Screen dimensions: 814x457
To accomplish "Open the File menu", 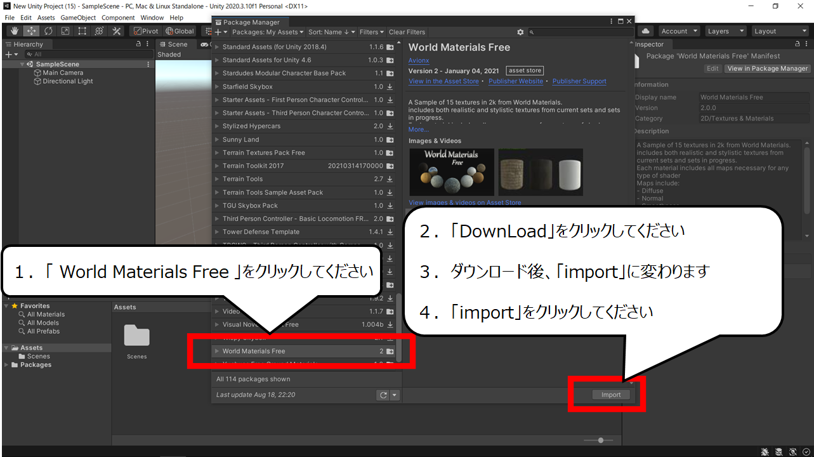I will (10, 18).
